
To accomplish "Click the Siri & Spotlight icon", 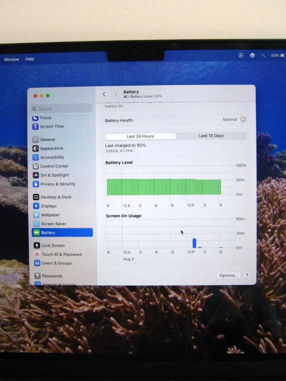I will click(x=36, y=175).
